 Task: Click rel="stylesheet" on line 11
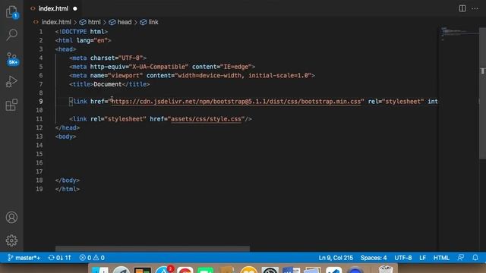(118, 119)
